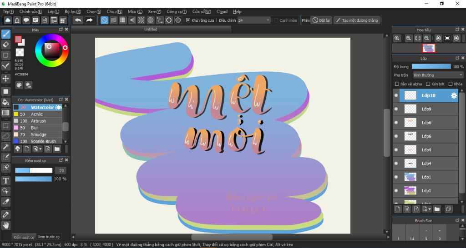Select the Eraser tool
The image size is (466, 248).
tap(5, 45)
